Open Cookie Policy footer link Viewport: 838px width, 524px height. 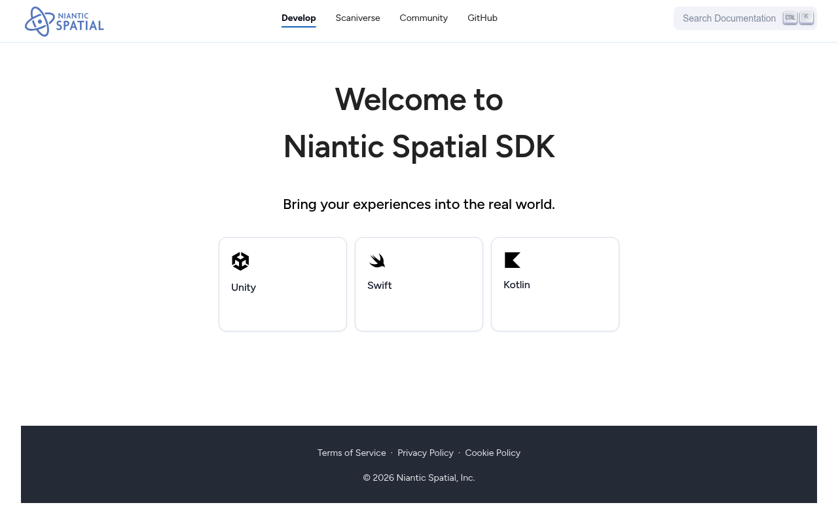click(493, 453)
